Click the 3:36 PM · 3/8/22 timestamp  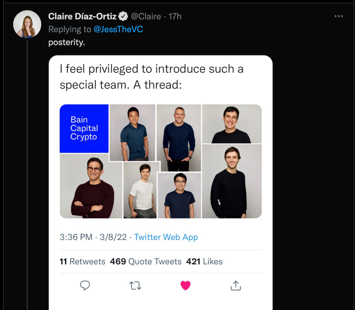pos(93,237)
